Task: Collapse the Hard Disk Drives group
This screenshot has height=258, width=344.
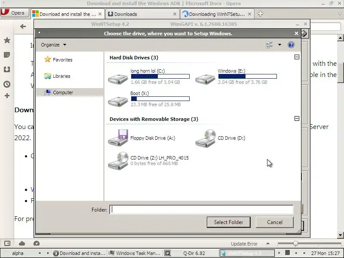Action: [297, 57]
